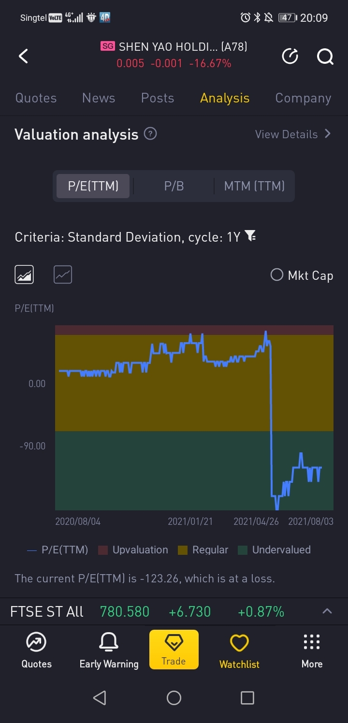This screenshot has height=723, width=348.
Task: Expand the FTSE ST All index bar
Action: (x=327, y=611)
